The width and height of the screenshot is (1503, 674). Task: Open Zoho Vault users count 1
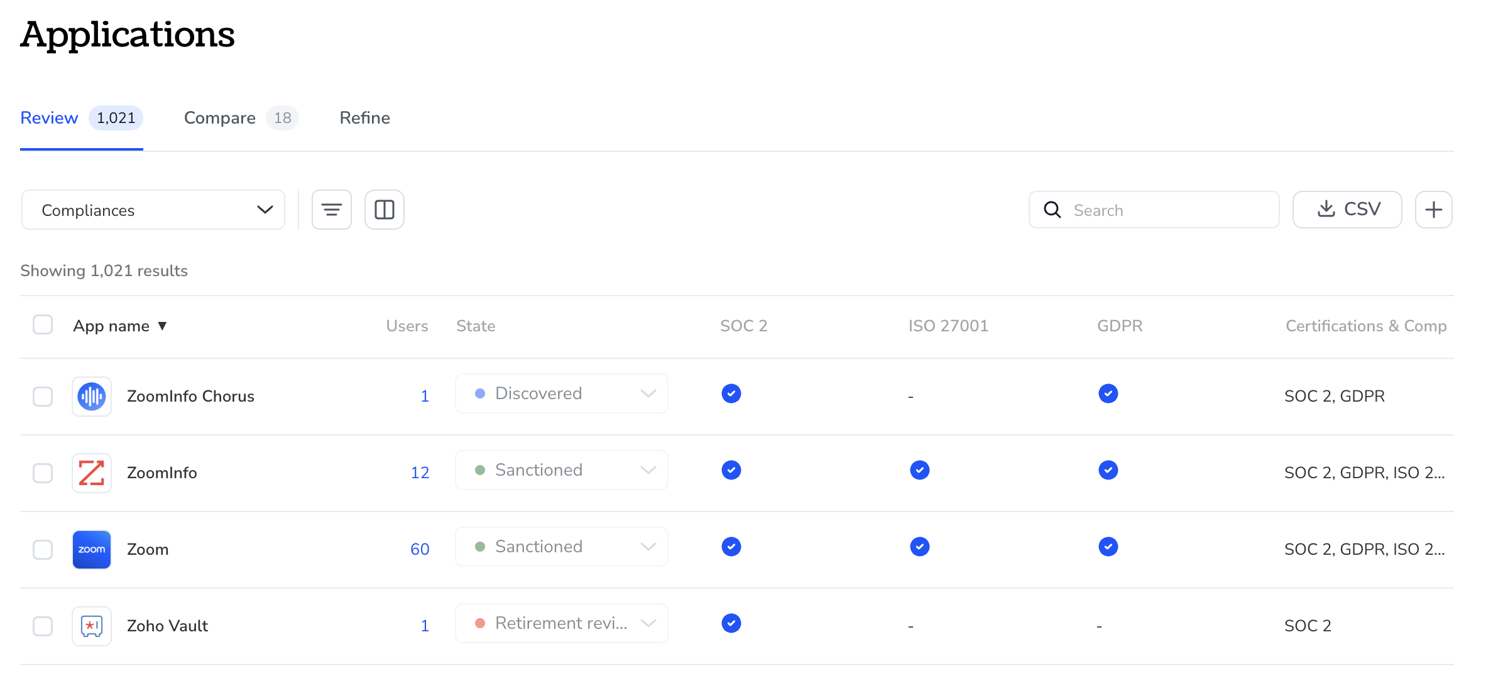point(425,626)
